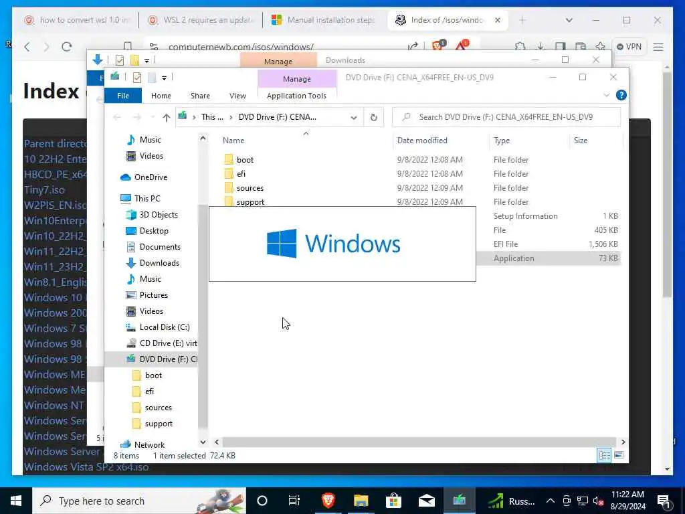Open the recent locations dropdown arrow
The height and width of the screenshot is (514, 685).
(x=153, y=117)
